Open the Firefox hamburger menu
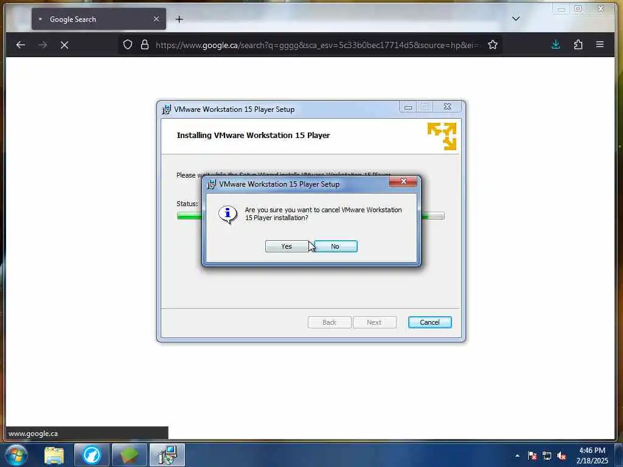 [600, 44]
